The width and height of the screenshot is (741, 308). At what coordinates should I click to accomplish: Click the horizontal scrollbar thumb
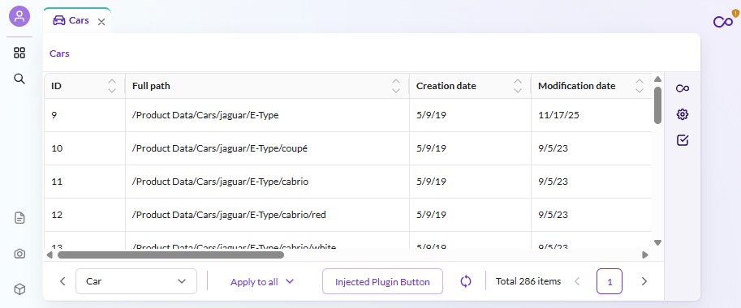(170, 255)
